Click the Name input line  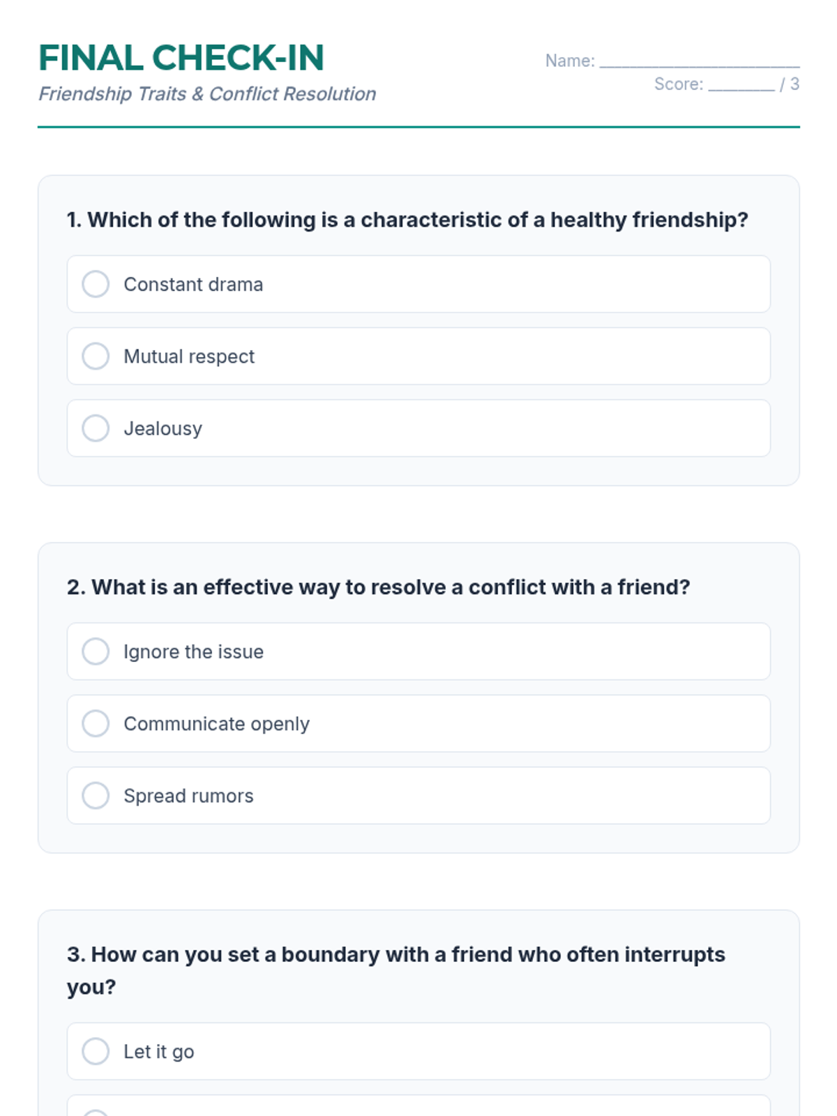pos(699,61)
